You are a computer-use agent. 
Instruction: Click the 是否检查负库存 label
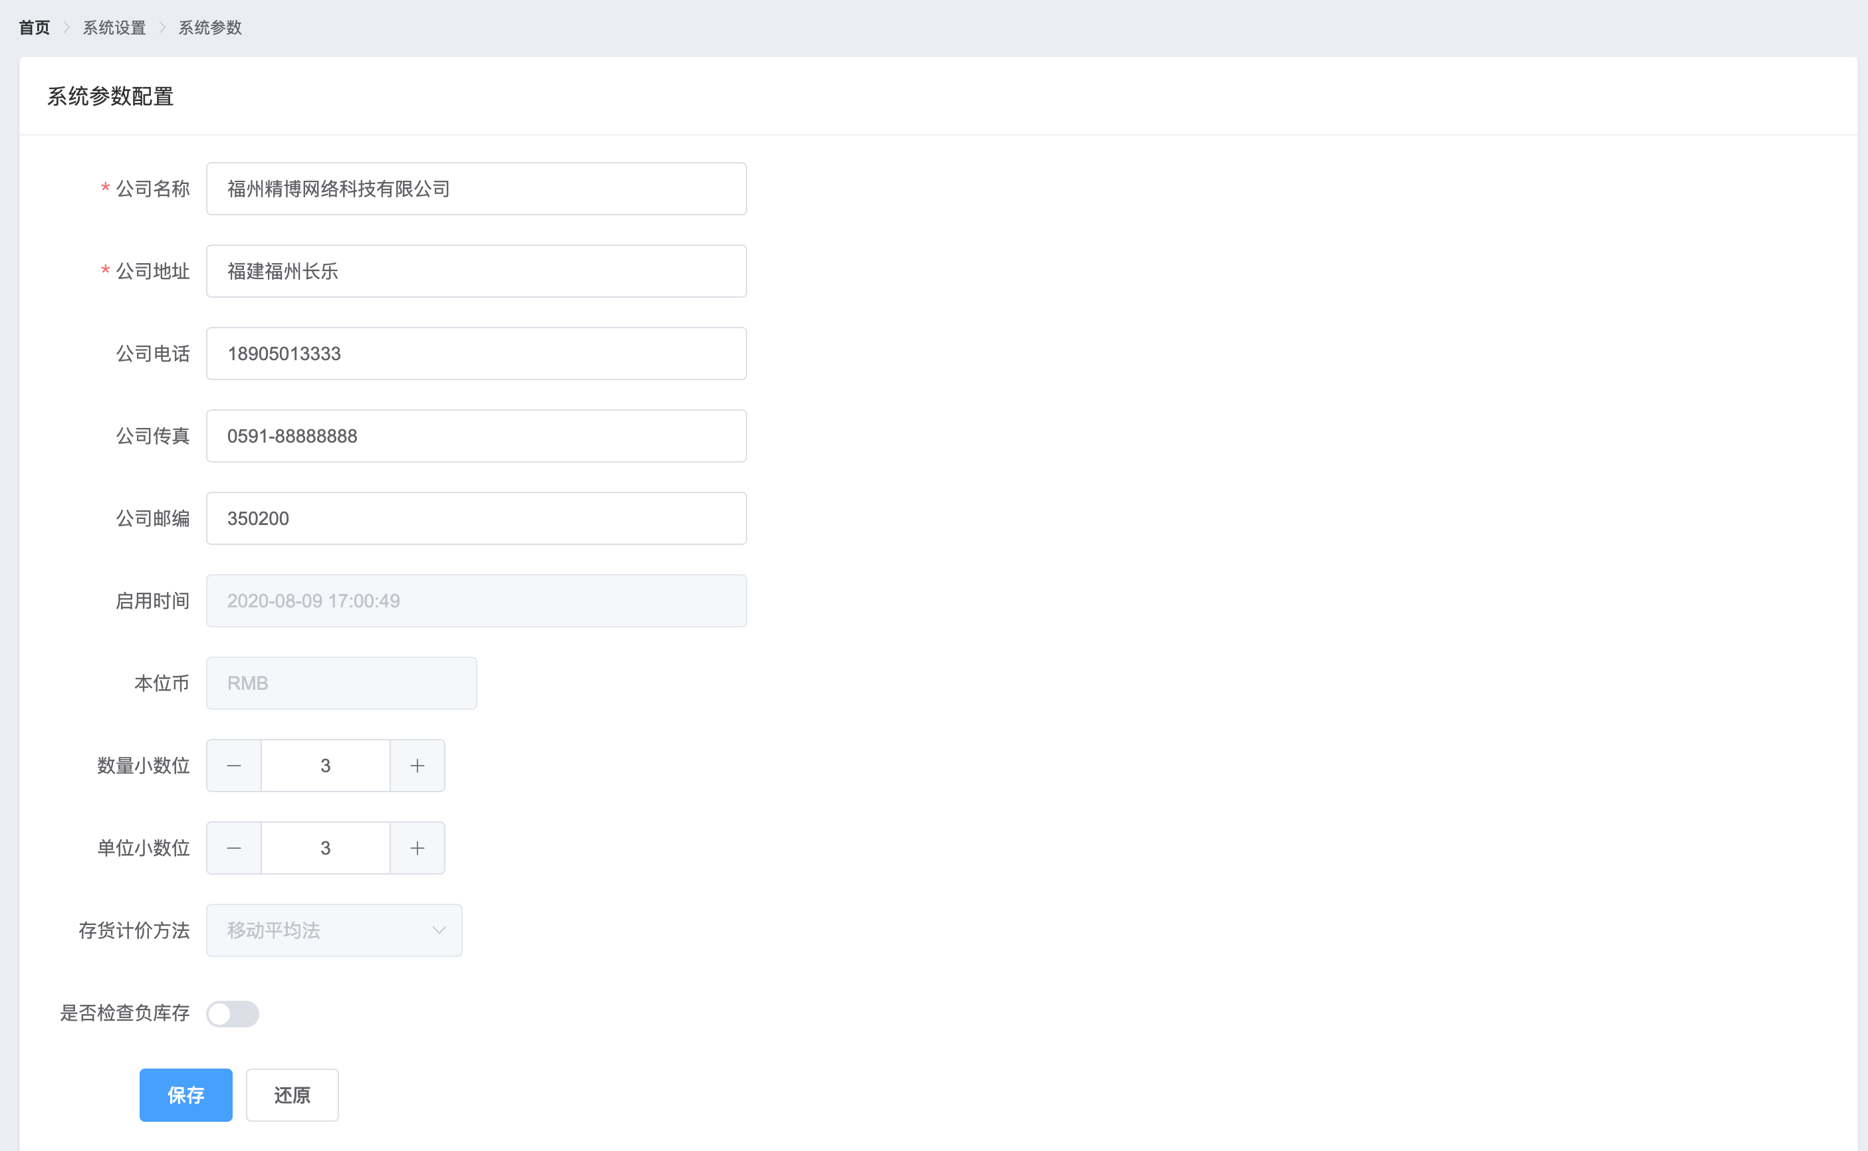click(125, 1013)
